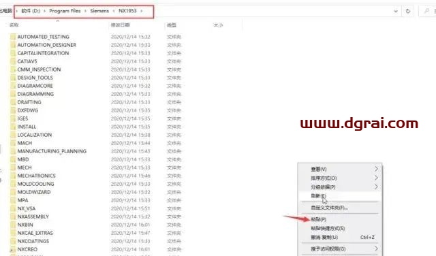This screenshot has width=436, height=256.
Task: Expand the chevron after Program Files in breadcrumb
Action: pyautogui.click(x=85, y=11)
